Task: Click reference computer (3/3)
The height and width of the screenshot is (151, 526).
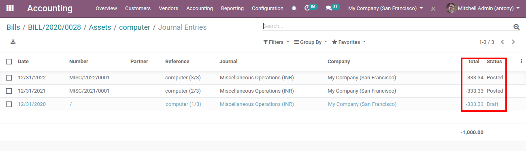Action: 183,78
